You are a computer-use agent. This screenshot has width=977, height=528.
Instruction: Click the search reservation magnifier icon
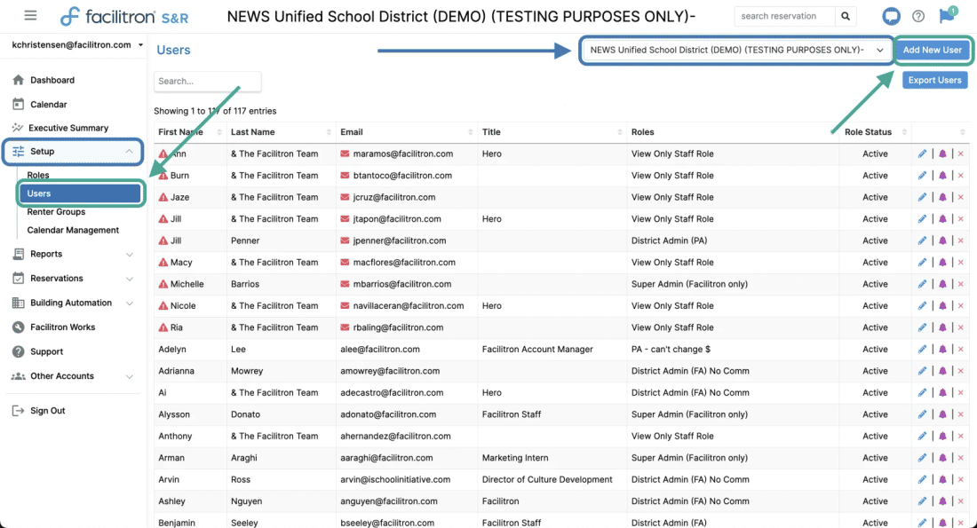pos(846,16)
